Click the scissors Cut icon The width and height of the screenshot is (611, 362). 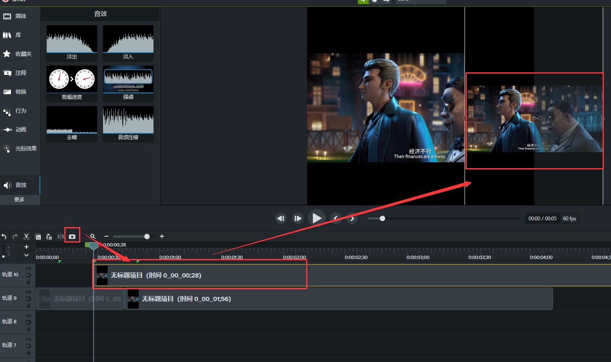(26, 237)
